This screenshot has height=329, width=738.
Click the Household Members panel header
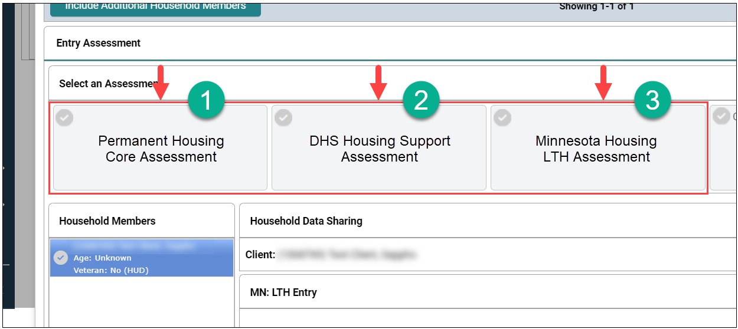click(142, 221)
